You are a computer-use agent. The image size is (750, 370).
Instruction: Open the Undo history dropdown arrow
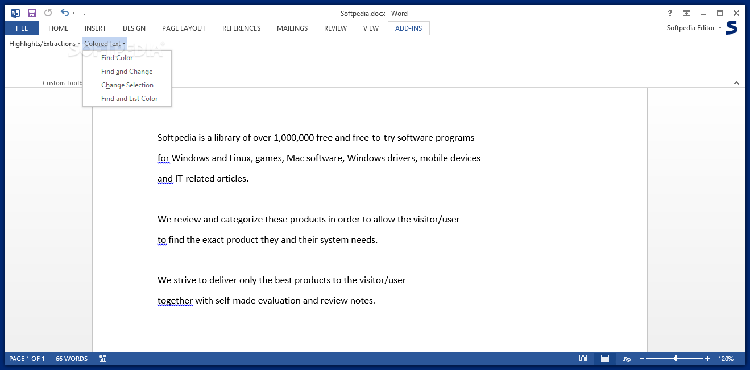click(73, 13)
